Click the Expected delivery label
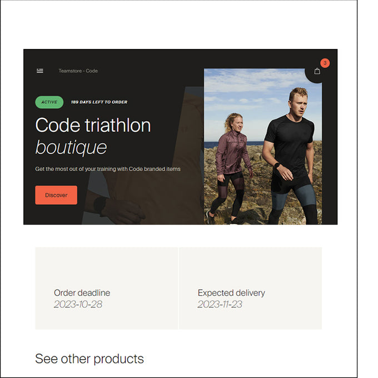Screen dimensions: 378x378 231,293
